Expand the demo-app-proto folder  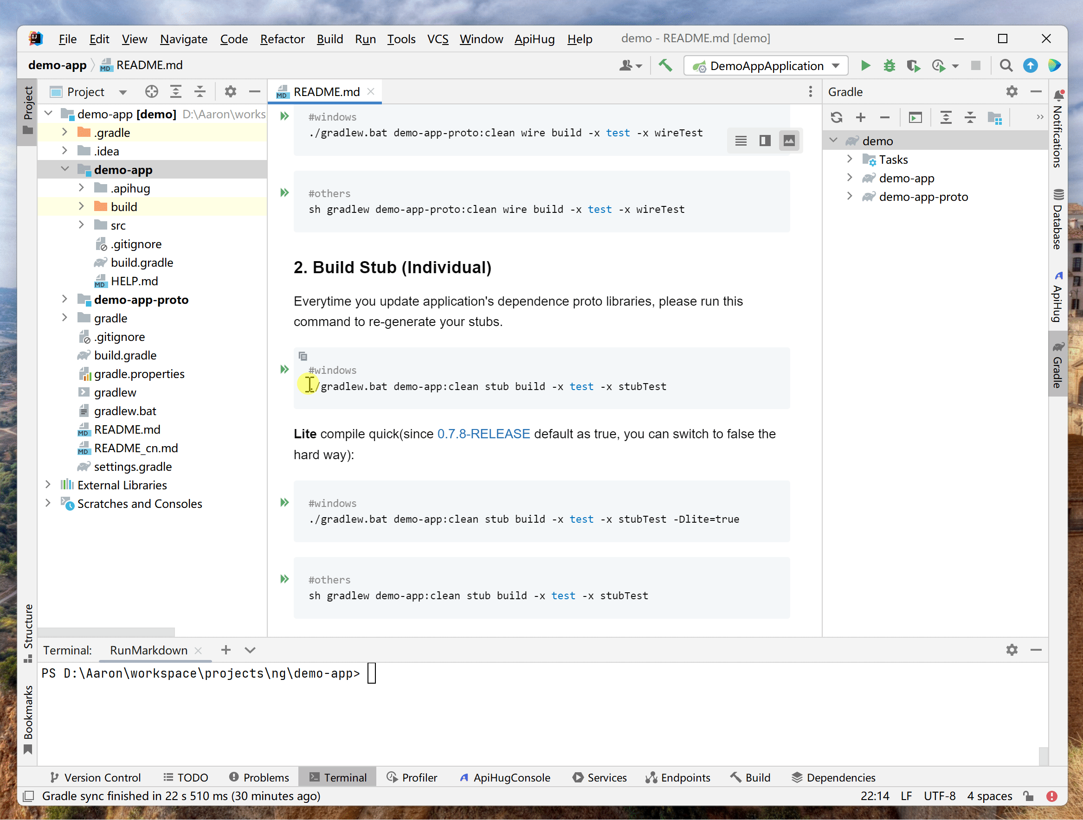64,299
